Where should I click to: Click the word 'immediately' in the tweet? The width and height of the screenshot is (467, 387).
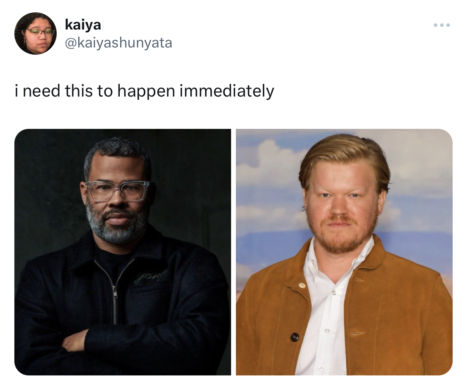pos(227,91)
